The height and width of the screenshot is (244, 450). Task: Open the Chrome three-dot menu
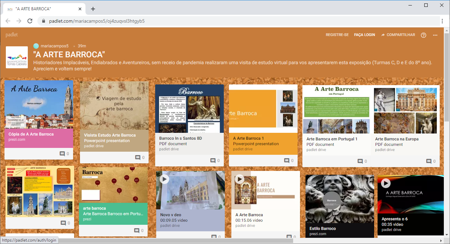coord(442,21)
